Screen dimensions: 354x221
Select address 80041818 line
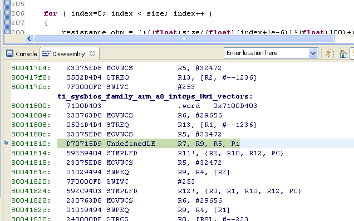point(31,163)
